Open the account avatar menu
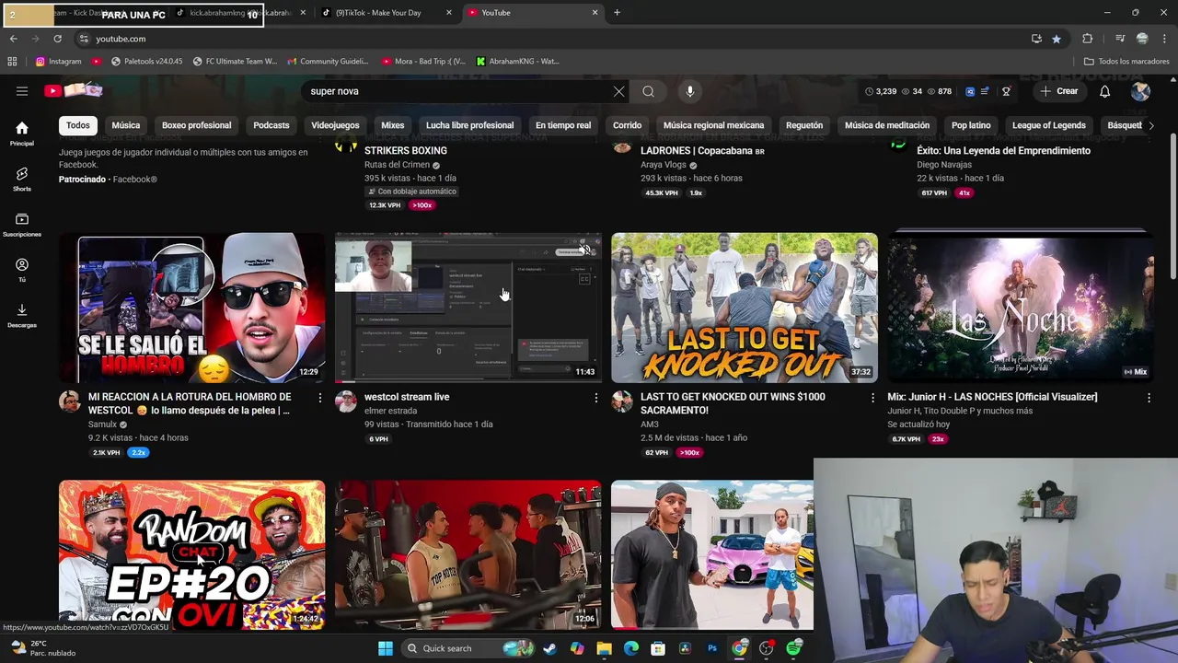Viewport: 1178px width, 663px height. [x=1140, y=91]
